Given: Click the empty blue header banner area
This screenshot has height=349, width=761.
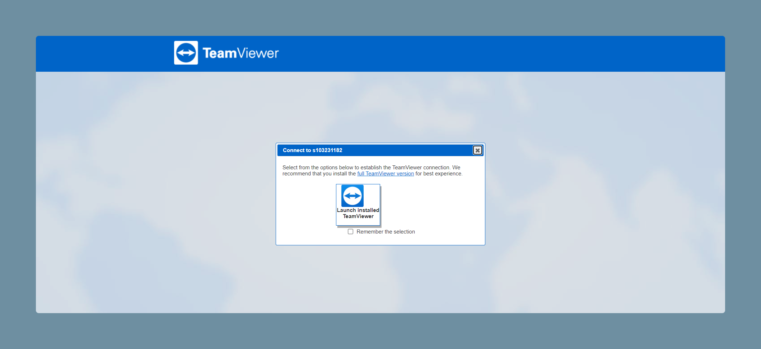Looking at the screenshot, I should click(x=503, y=54).
